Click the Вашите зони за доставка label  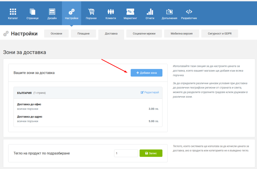[x=34, y=73]
